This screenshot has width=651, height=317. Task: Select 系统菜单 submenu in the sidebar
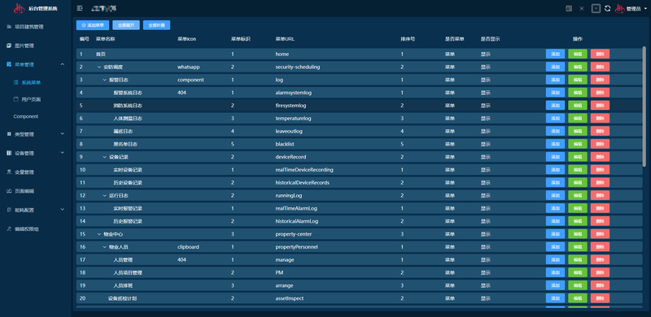pos(31,83)
